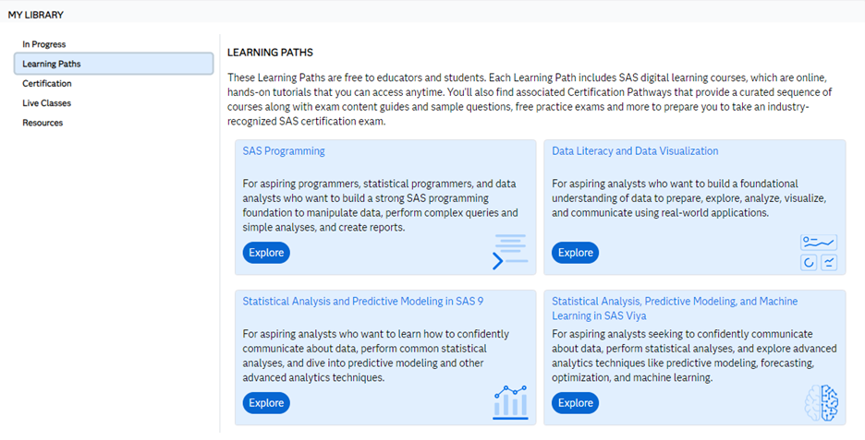Click the SAS Programming card description text
Screen dimensions: 865x440
tap(380, 205)
